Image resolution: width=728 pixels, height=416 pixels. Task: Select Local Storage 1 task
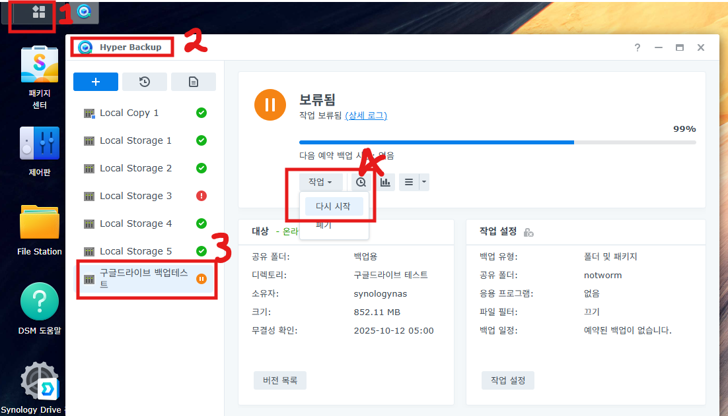click(145, 140)
